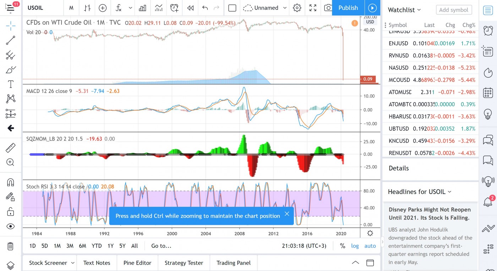Select the long position forecast tool
The image size is (497, 271).
coord(11,114)
